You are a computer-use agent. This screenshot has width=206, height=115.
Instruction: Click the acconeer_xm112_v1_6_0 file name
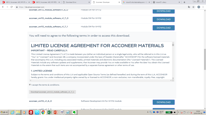(x=40, y=101)
